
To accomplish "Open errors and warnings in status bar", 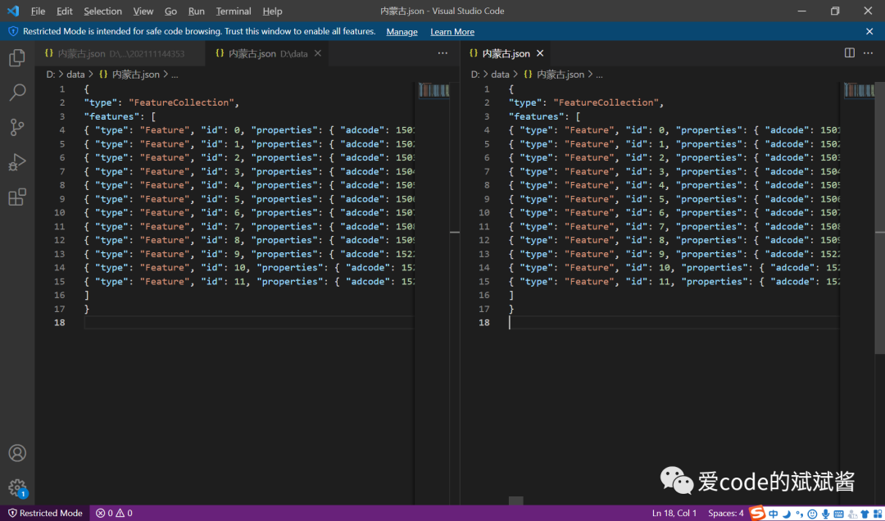I will [x=114, y=513].
